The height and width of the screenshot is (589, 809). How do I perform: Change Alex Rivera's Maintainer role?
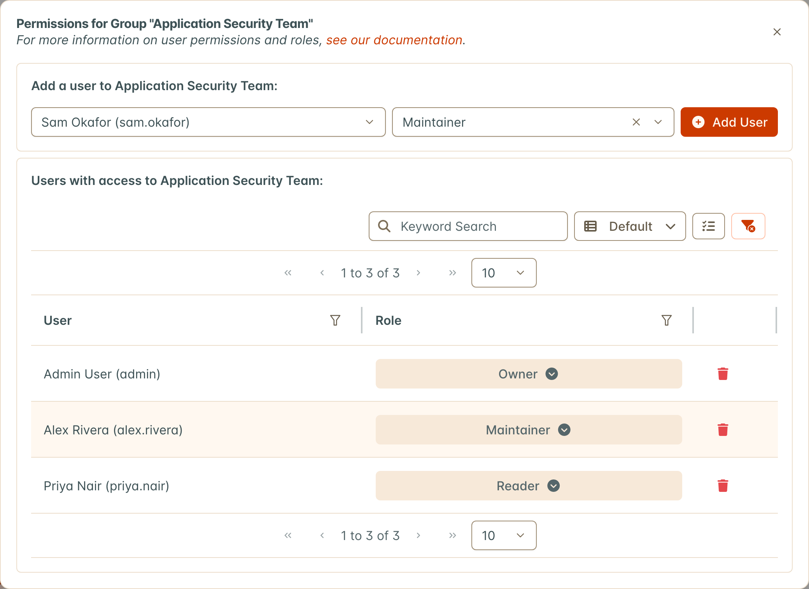pos(529,430)
